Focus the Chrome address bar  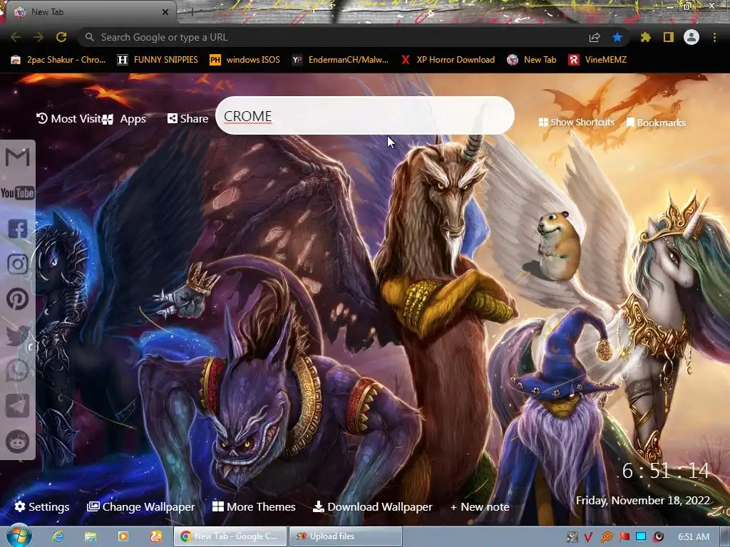[x=354, y=37]
